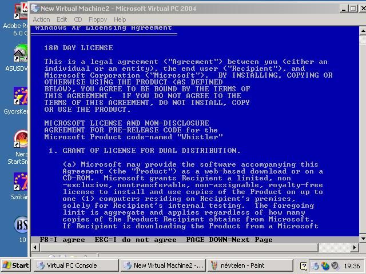Click the taskbar clock showing 19:36

pyautogui.click(x=352, y=266)
